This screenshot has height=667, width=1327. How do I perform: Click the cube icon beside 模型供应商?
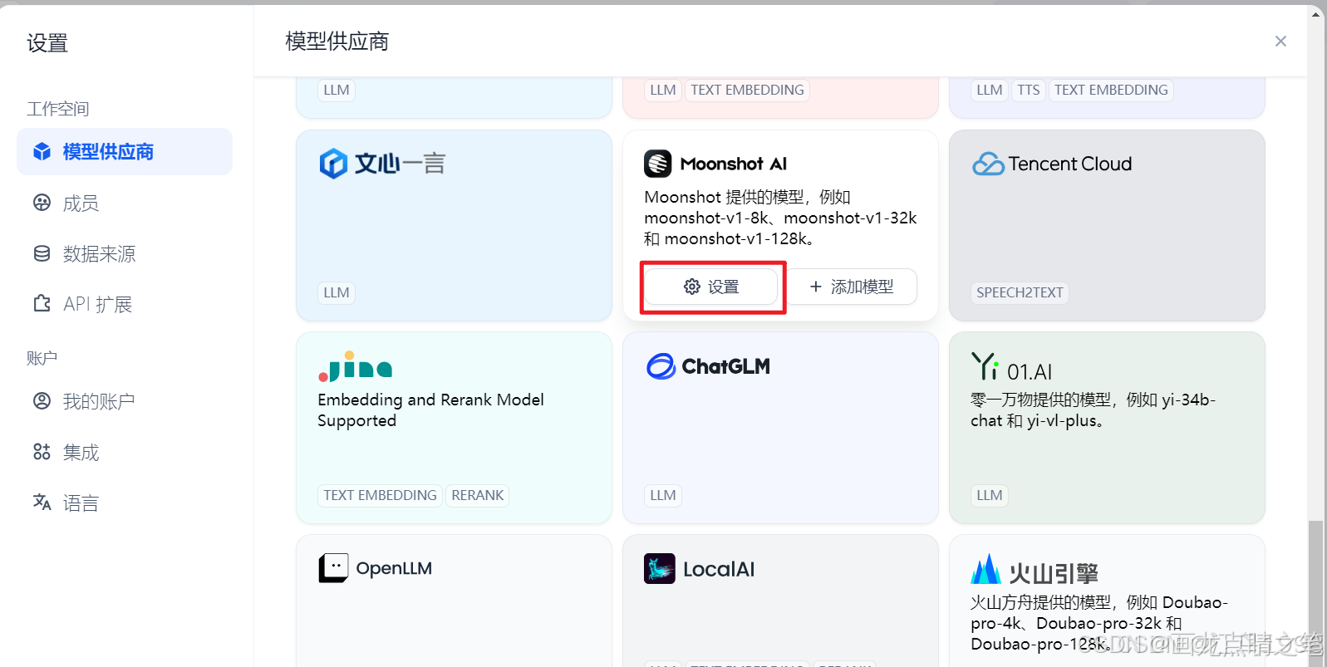[42, 152]
